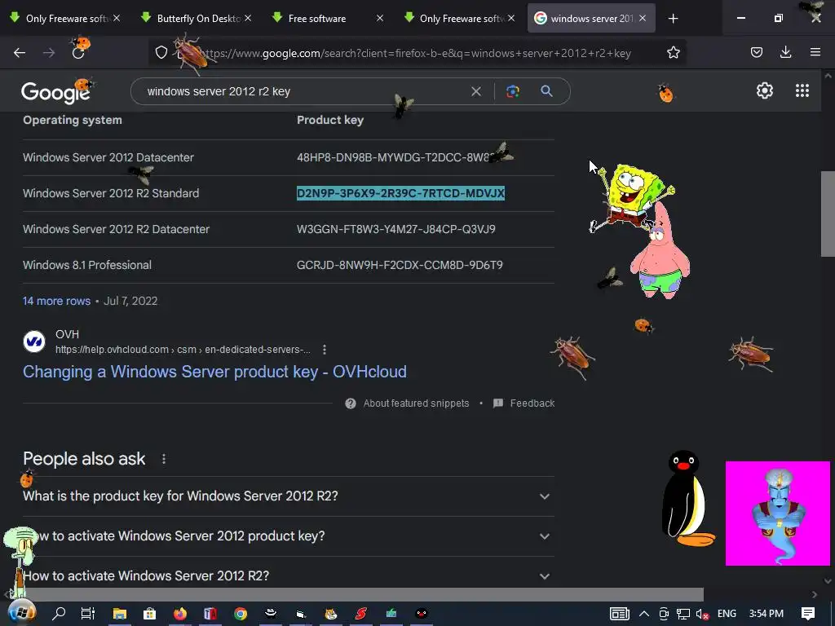Click 'Windows Server 2012 R2 Standard' cell
Screen dimensions: 835x626
(111, 193)
